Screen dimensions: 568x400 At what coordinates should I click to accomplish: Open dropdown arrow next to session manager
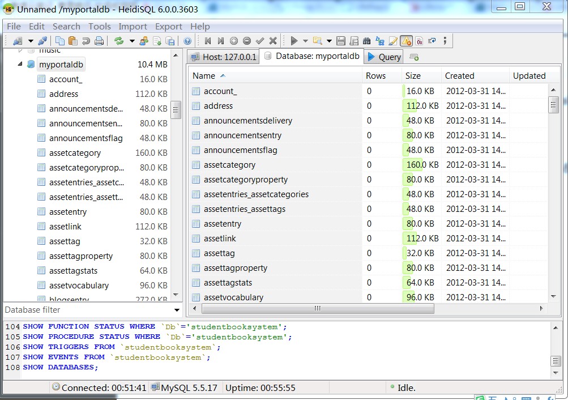click(x=31, y=41)
